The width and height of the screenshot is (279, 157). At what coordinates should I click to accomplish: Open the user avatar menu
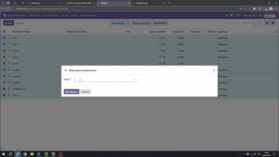(x=261, y=16)
